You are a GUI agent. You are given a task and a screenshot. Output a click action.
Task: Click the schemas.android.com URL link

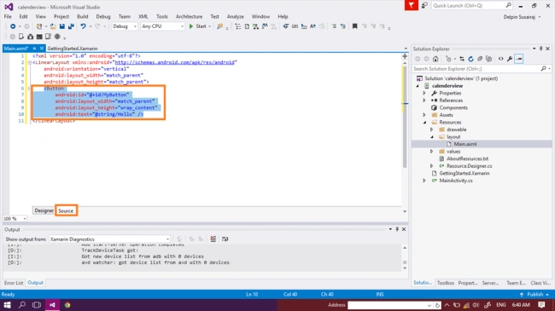(x=174, y=62)
